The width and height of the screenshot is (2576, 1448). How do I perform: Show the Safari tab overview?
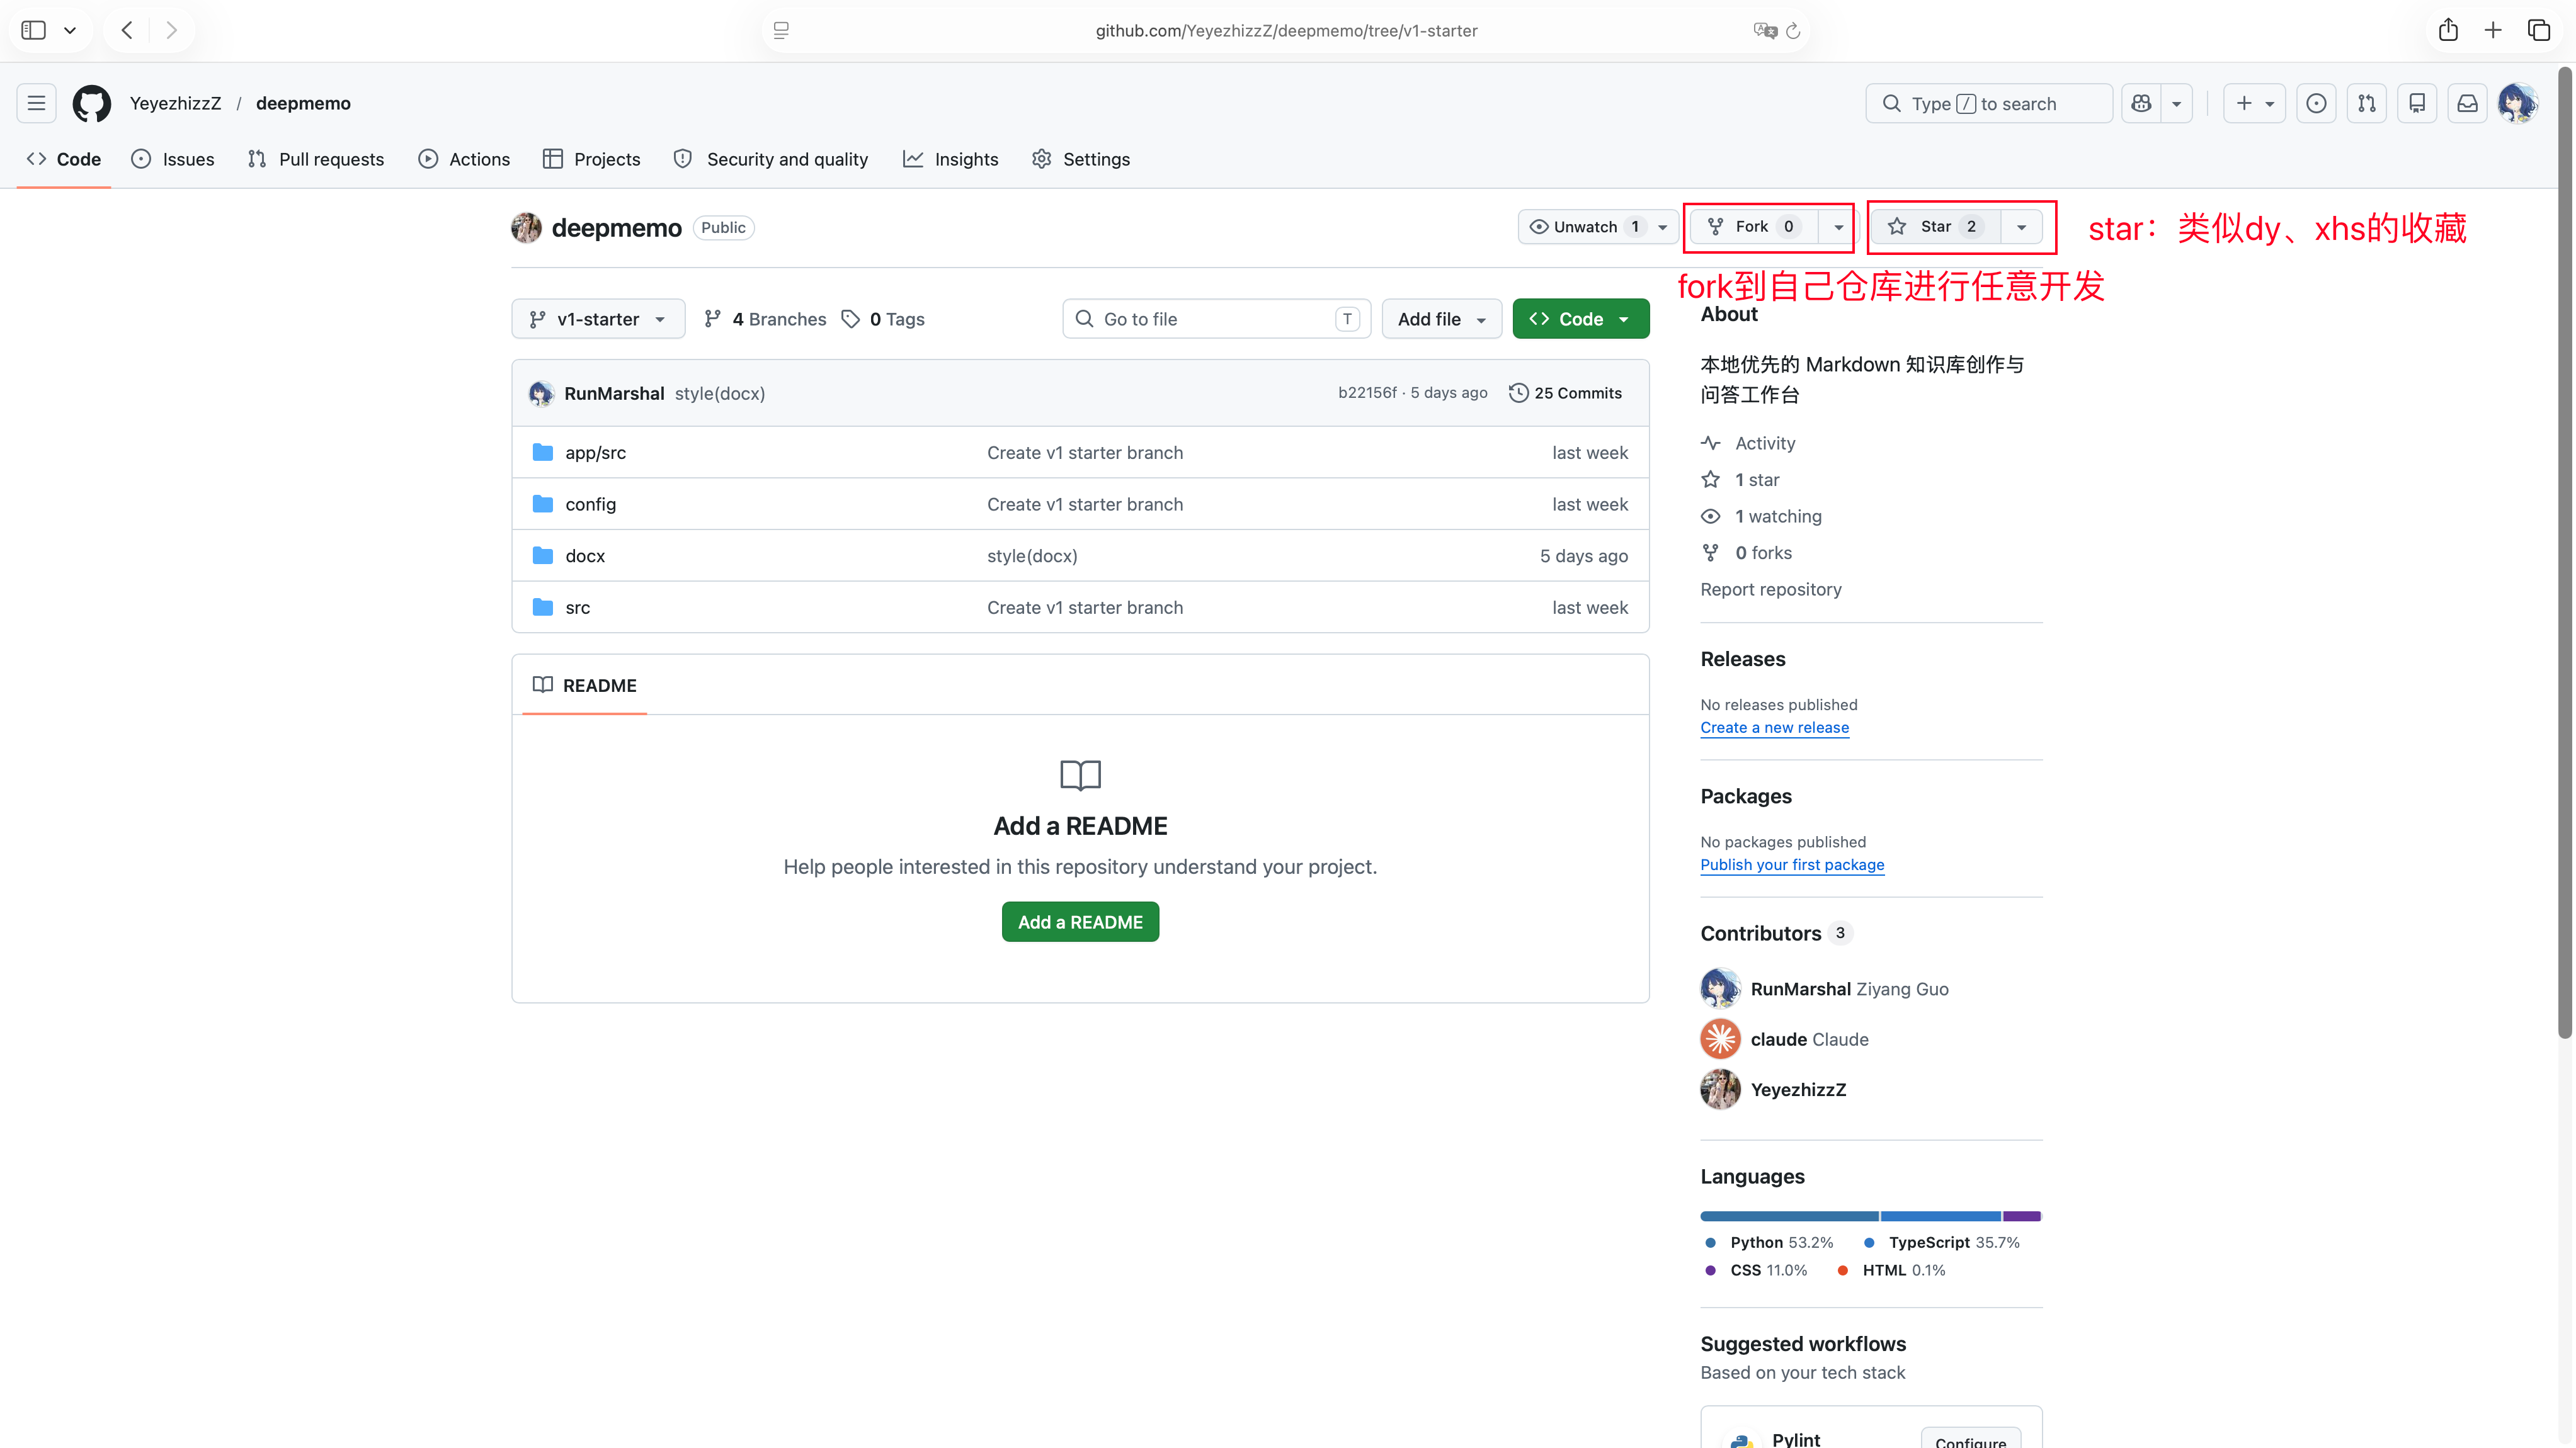[2539, 30]
